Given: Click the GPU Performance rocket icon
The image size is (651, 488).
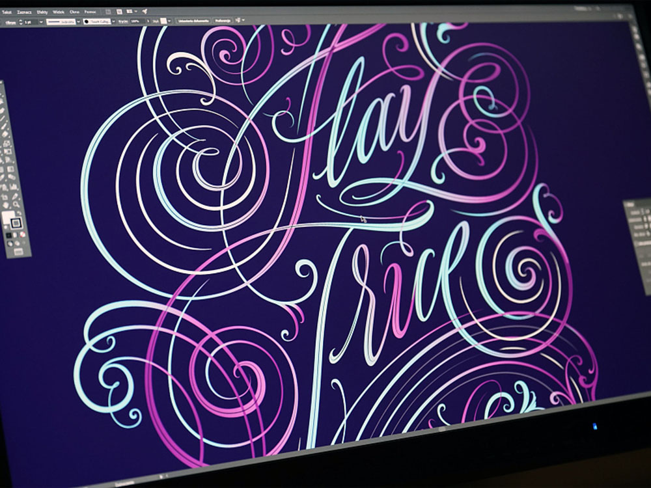Looking at the screenshot, I should (x=145, y=12).
